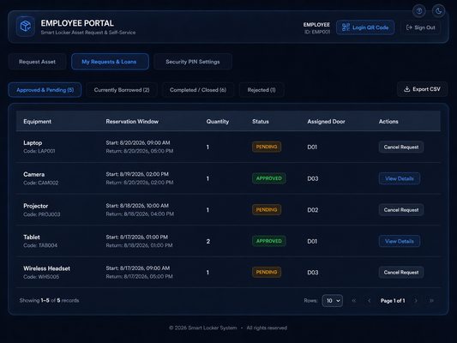The height and width of the screenshot is (343, 457).
Task: Click View Details for Tablet
Action: [400, 241]
